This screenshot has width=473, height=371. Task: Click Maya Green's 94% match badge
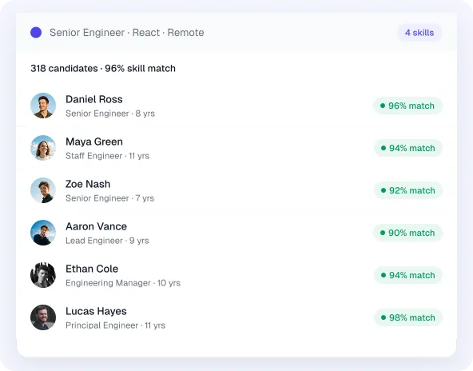408,148
